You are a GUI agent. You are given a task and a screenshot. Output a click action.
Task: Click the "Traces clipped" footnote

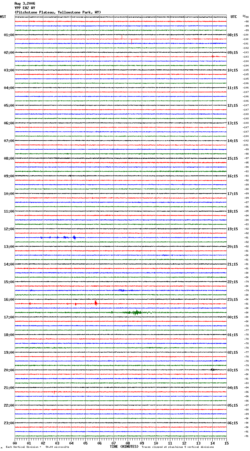pyautogui.click(x=178, y=447)
